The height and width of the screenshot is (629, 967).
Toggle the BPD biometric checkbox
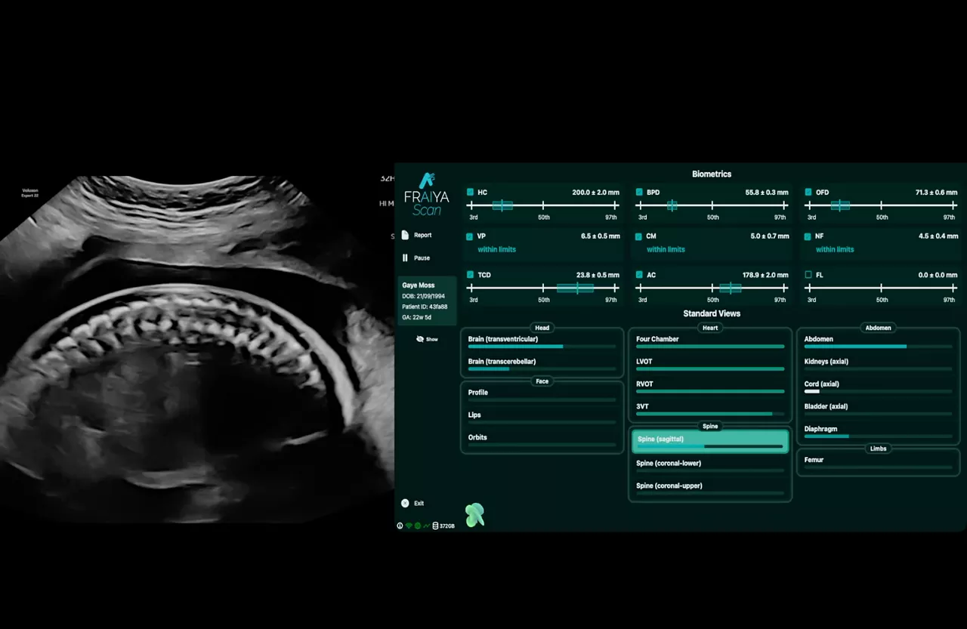click(639, 193)
